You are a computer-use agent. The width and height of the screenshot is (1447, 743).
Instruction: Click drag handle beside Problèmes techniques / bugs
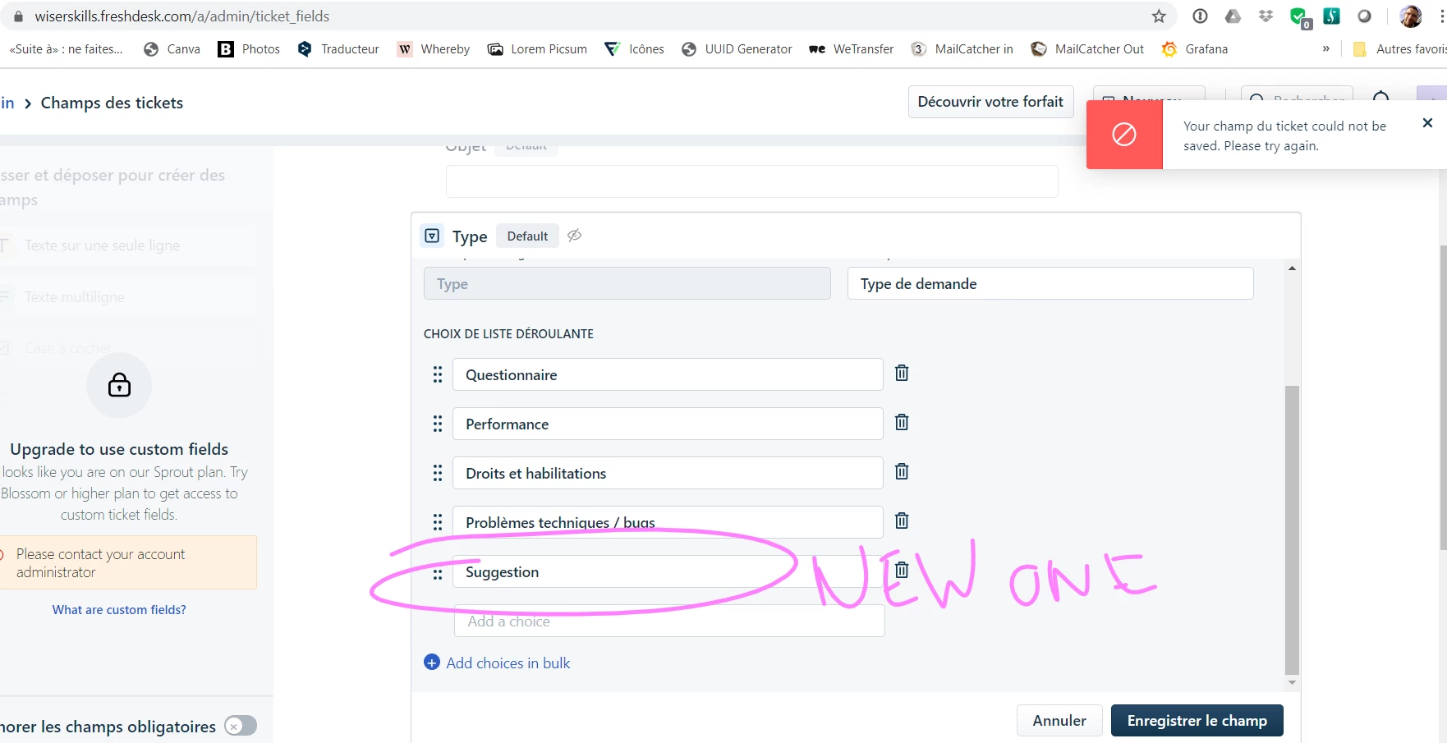[438, 522]
